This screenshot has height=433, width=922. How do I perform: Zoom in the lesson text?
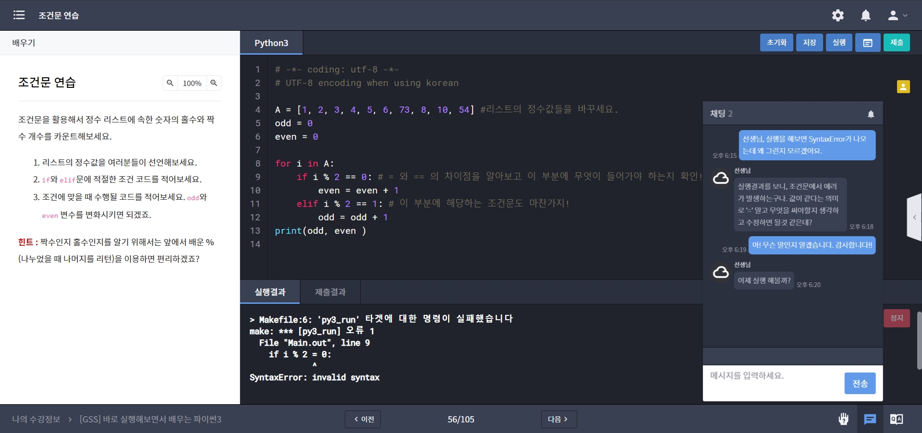tap(214, 83)
